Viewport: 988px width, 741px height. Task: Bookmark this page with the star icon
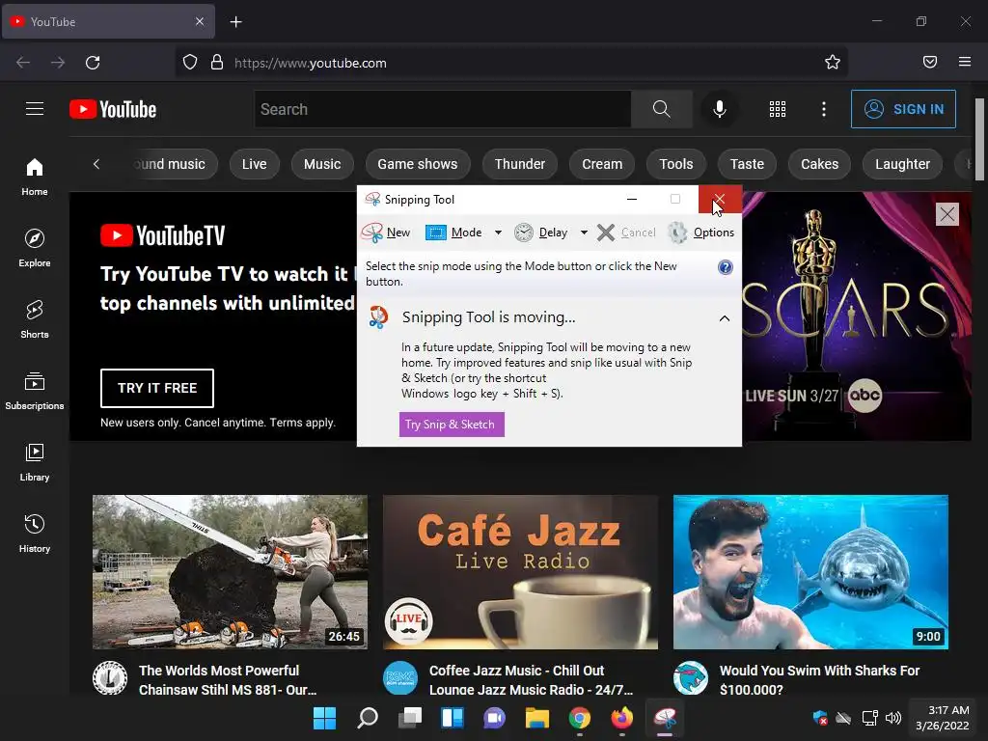pyautogui.click(x=833, y=62)
